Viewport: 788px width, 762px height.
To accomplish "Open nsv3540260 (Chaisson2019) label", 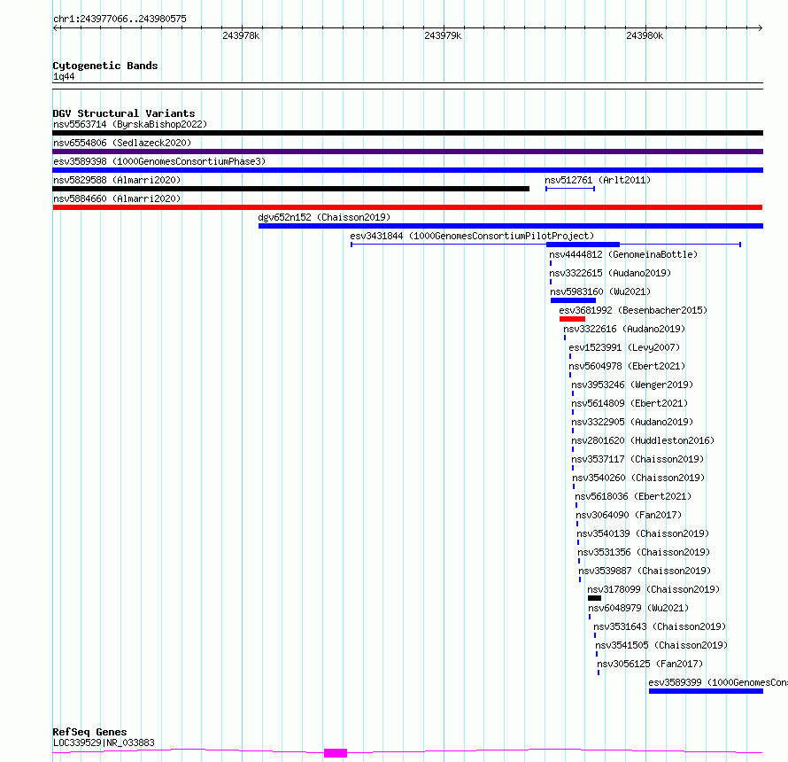I will click(638, 478).
